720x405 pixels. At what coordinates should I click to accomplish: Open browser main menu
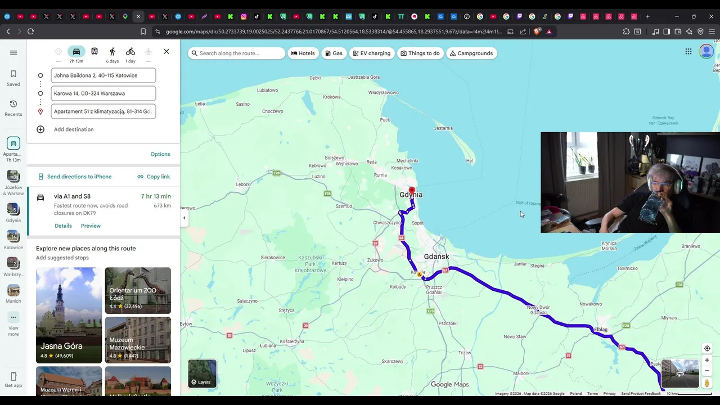coord(712,31)
